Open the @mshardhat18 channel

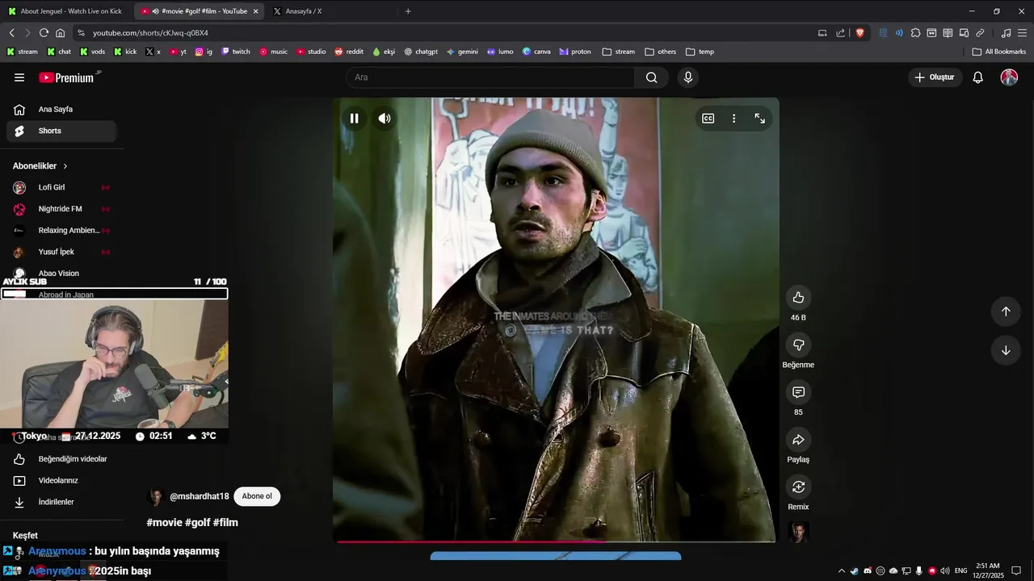coord(200,496)
